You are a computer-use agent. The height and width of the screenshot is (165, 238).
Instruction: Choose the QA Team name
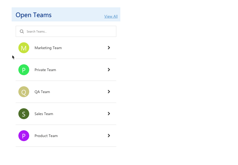click(42, 92)
